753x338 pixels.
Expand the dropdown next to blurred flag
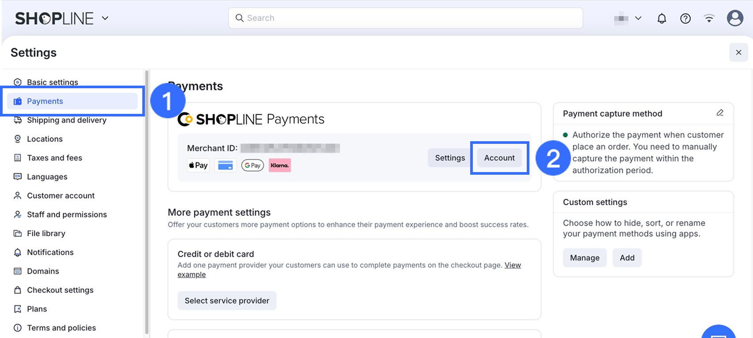pos(638,19)
